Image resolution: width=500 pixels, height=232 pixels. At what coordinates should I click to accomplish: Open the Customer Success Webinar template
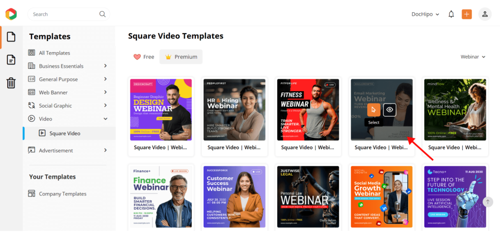[234, 197]
